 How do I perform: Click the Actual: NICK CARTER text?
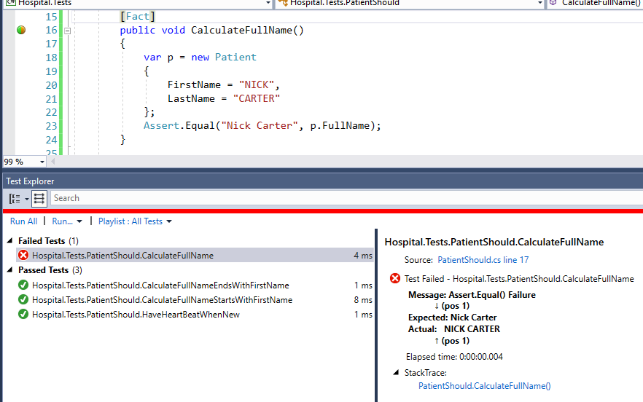454,329
